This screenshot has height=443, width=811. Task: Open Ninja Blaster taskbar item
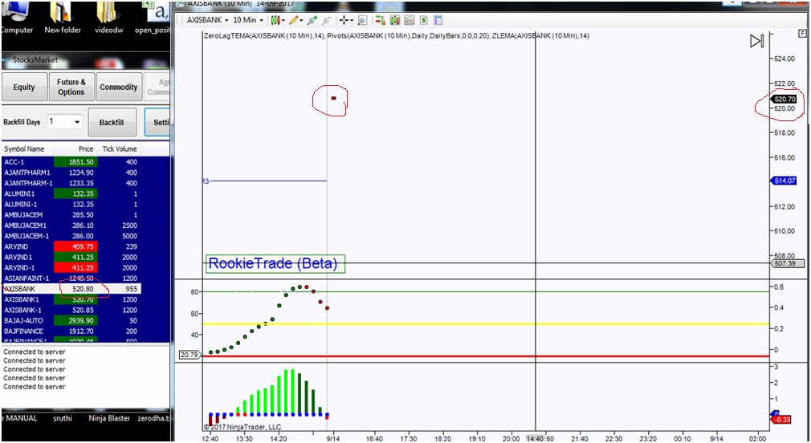[109, 418]
